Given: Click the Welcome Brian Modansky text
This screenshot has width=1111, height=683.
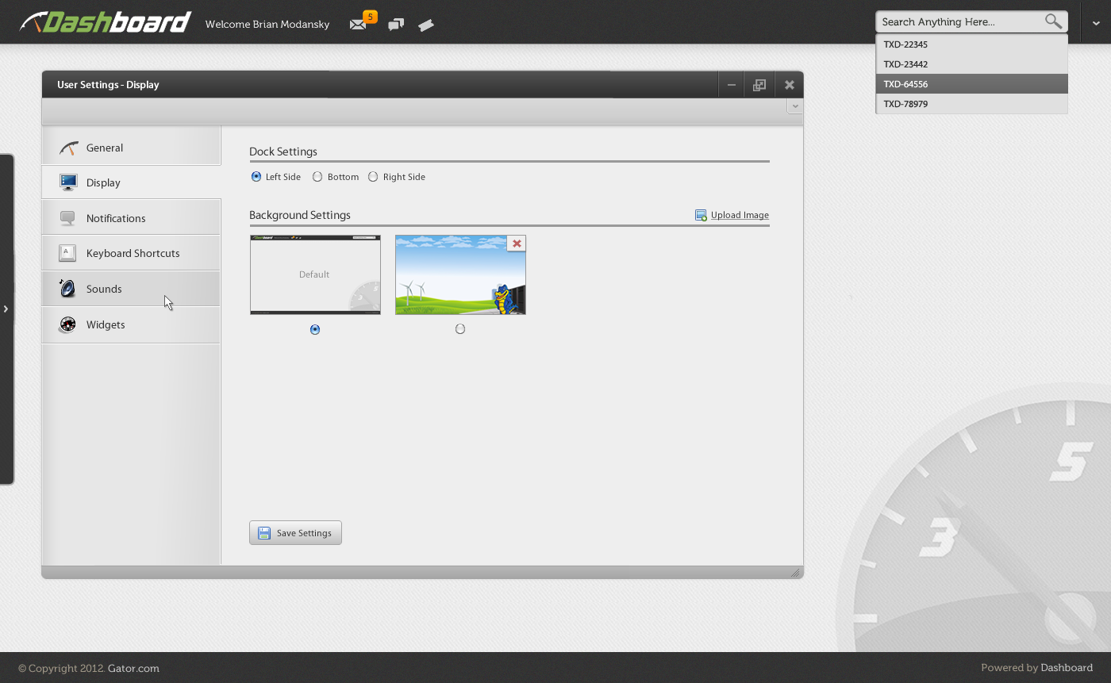Looking at the screenshot, I should point(267,24).
